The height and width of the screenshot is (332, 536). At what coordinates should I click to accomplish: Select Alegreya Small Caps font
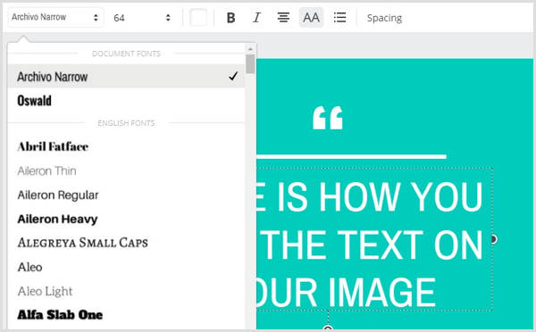[x=126, y=243]
